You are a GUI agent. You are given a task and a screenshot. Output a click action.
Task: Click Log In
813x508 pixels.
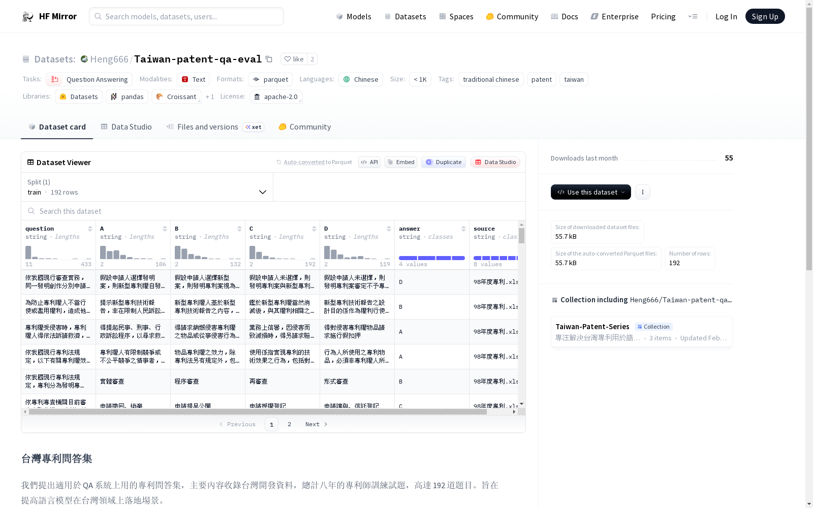point(726,16)
